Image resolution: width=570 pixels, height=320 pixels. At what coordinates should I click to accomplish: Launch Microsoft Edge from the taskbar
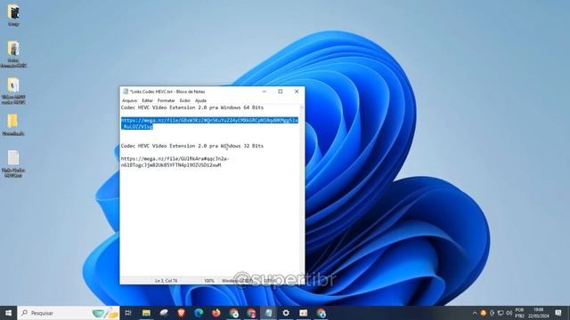(x=199, y=313)
